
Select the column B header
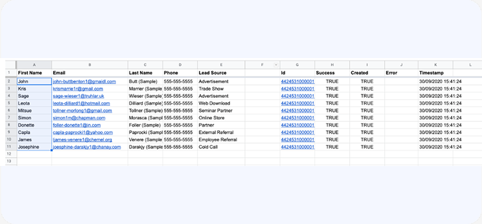click(90, 65)
